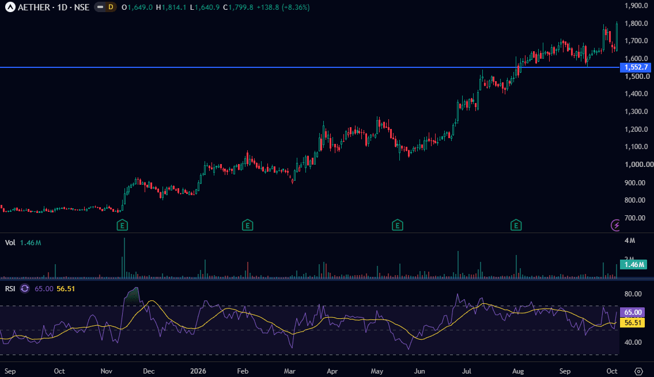Click the Jun label on time axis
The width and height of the screenshot is (654, 377).
[x=419, y=371]
